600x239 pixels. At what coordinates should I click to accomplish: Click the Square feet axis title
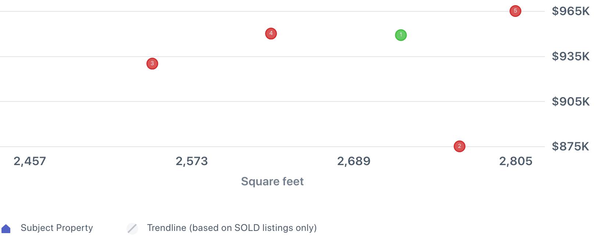tap(272, 181)
